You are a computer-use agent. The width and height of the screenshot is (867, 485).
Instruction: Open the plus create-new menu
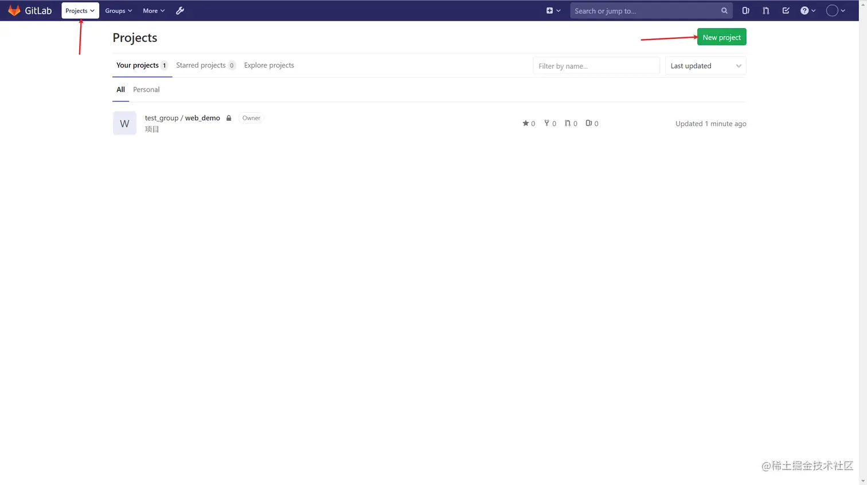[x=553, y=11]
